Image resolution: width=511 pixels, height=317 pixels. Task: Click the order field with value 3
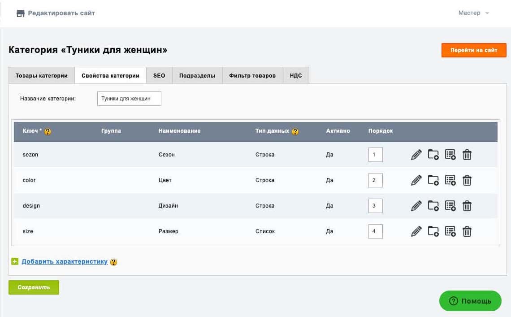(376, 206)
